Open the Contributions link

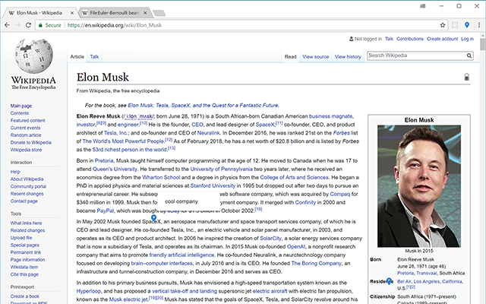tap(410, 39)
